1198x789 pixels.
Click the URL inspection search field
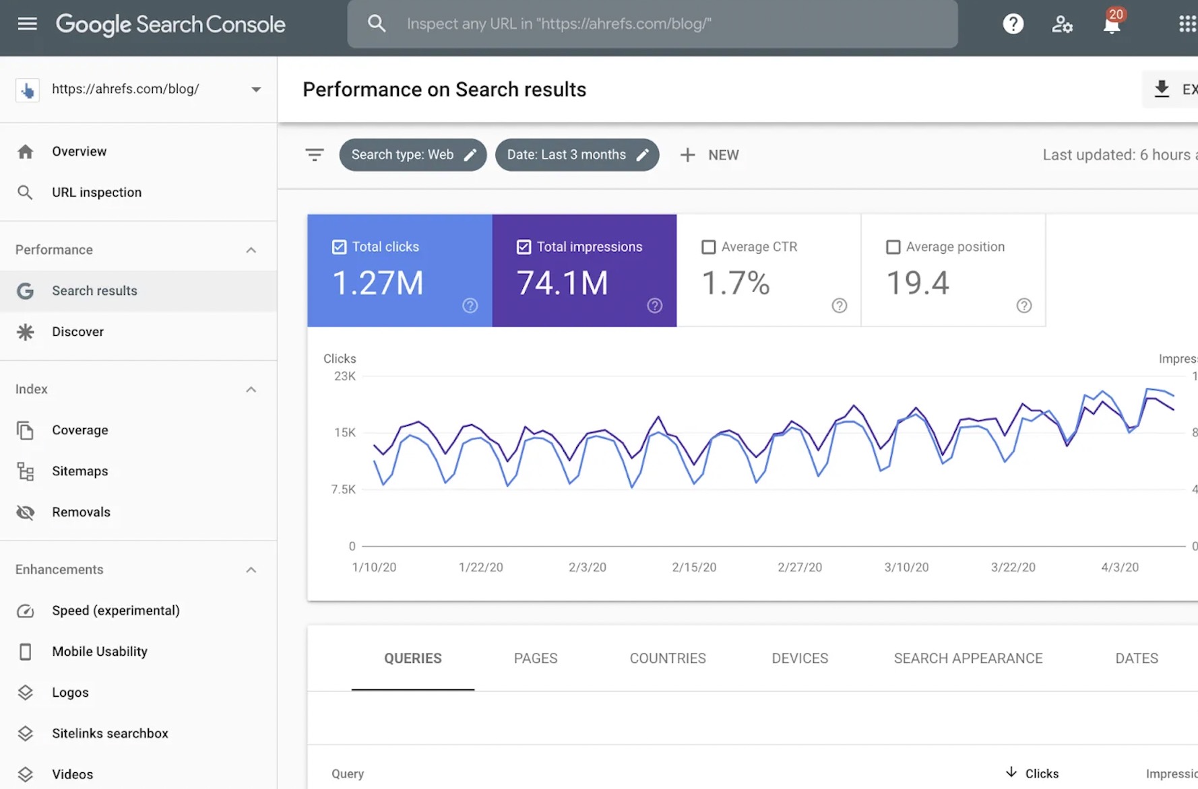point(652,24)
